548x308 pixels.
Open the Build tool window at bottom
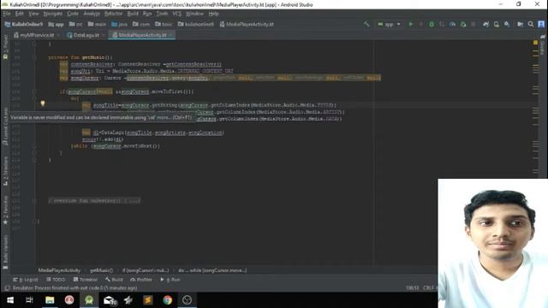[114, 280]
